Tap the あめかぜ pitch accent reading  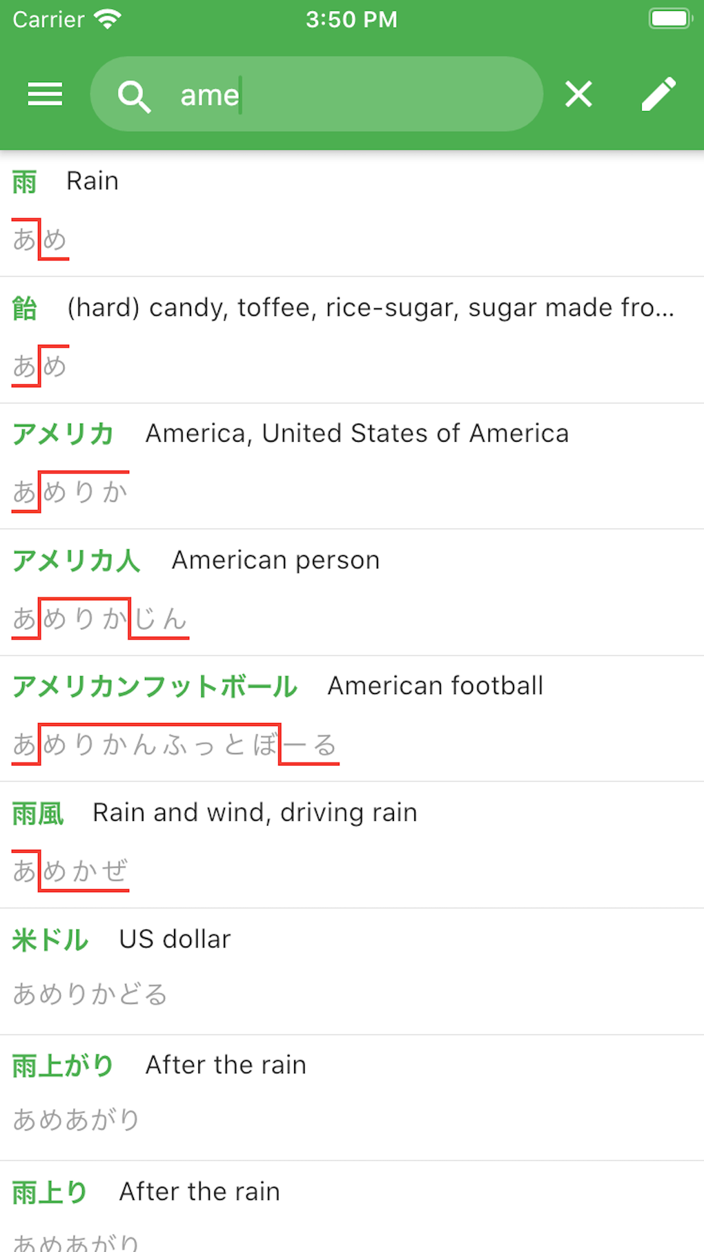tap(70, 871)
